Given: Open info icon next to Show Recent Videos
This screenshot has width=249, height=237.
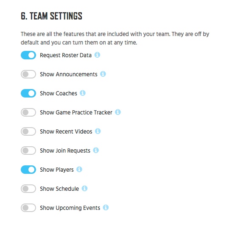Looking at the screenshot, I should tap(98, 131).
